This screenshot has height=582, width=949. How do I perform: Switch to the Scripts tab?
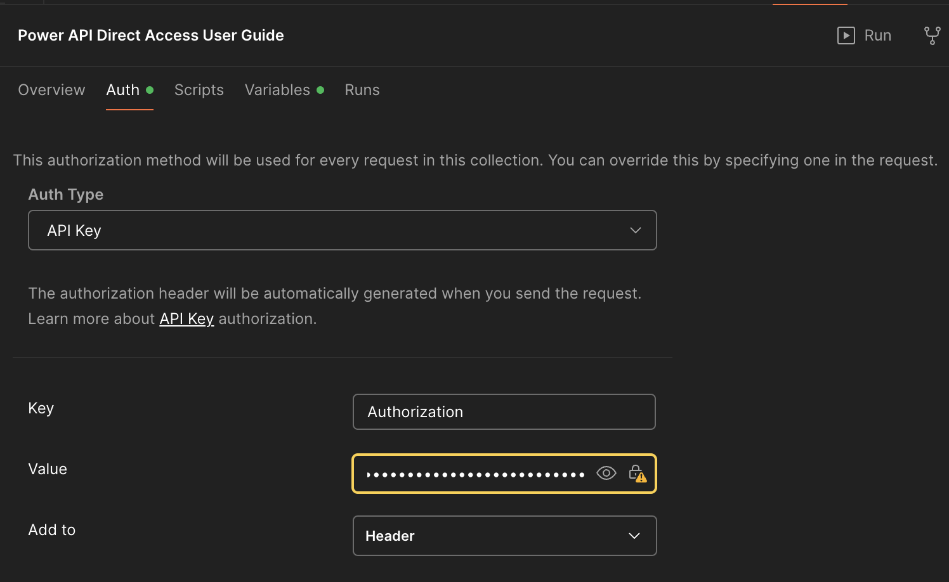[199, 89]
